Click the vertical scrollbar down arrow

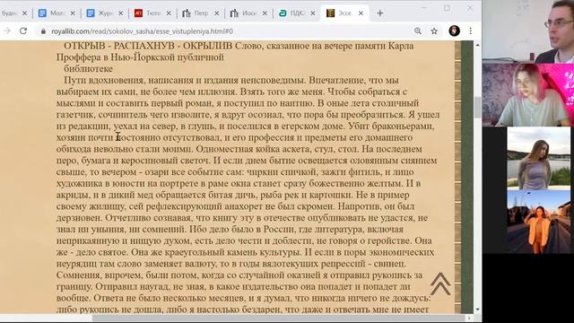pyautogui.click(x=477, y=310)
